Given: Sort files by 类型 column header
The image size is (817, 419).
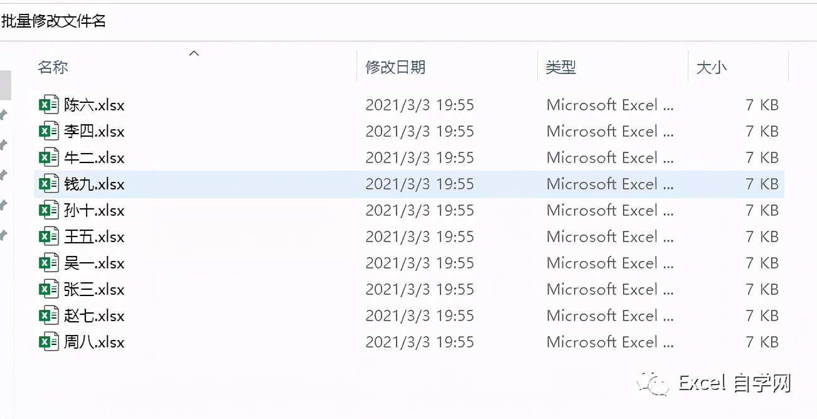Looking at the screenshot, I should (x=561, y=68).
